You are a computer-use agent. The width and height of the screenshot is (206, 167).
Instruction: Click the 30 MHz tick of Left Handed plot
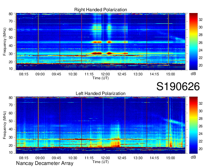[11, 137]
